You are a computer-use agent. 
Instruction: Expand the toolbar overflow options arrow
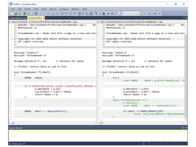pyautogui.click(x=119, y=15)
